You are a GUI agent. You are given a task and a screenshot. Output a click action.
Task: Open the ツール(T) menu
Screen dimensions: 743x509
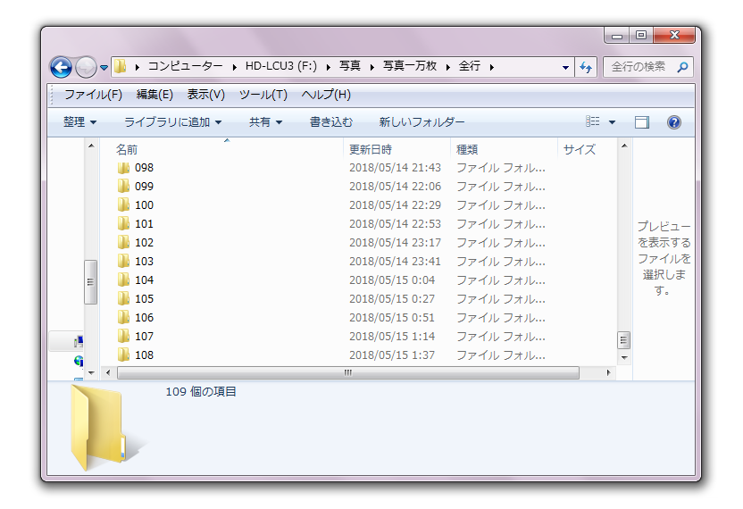(263, 95)
